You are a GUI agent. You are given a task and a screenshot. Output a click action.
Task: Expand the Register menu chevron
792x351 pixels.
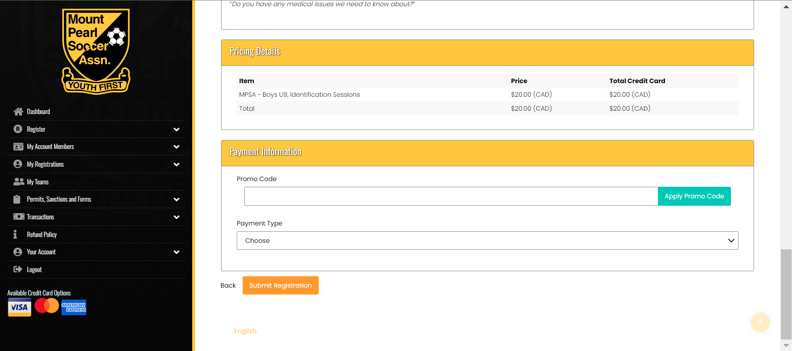click(177, 129)
